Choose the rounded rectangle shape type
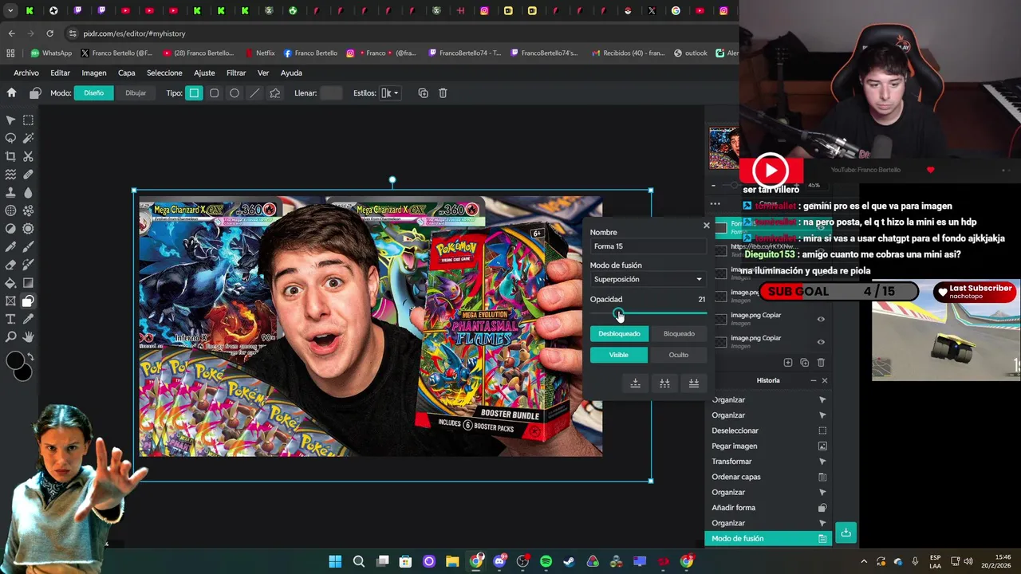The width and height of the screenshot is (1021, 574). coord(214,92)
